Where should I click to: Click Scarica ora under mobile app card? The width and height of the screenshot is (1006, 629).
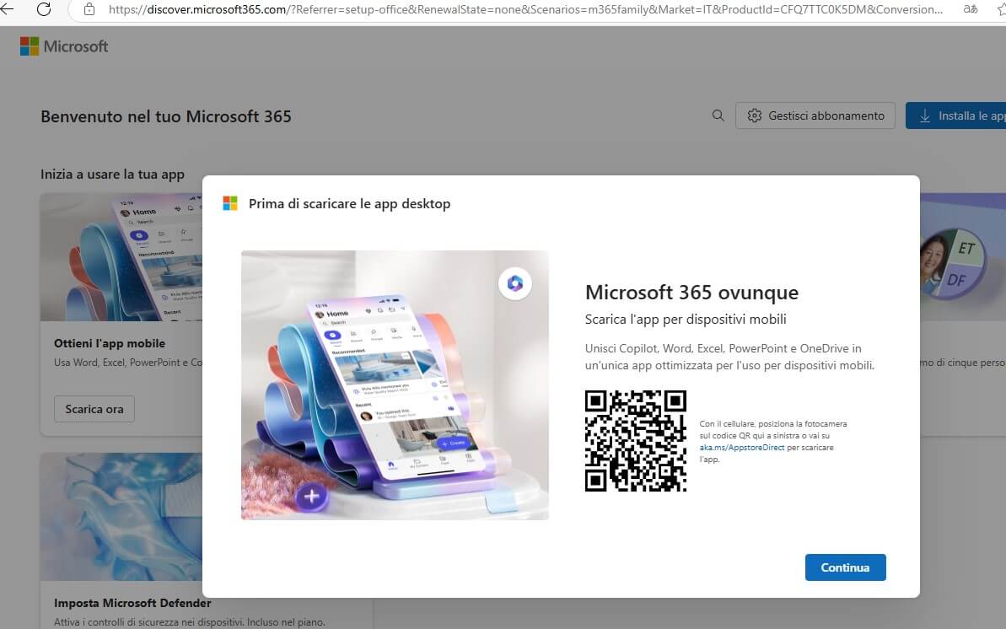94,409
